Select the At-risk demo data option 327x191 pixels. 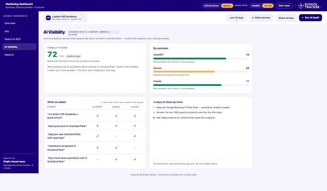(268, 6)
